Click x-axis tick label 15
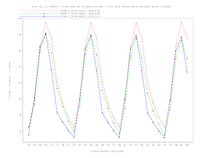This screenshot has width=204, height=158. coord(57,145)
